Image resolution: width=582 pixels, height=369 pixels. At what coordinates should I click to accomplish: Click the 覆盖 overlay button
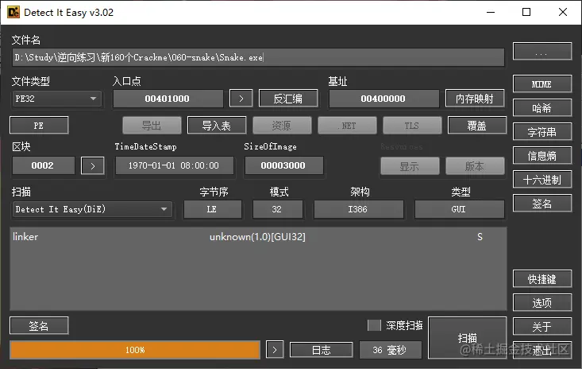[x=477, y=126]
